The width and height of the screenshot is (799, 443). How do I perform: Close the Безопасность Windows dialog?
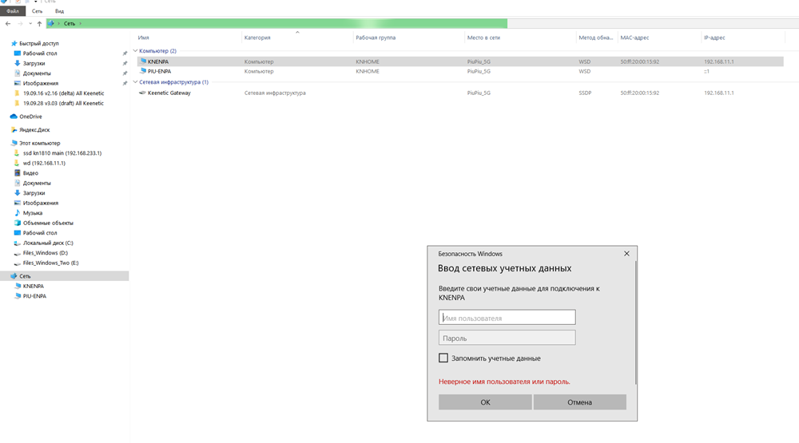point(626,254)
